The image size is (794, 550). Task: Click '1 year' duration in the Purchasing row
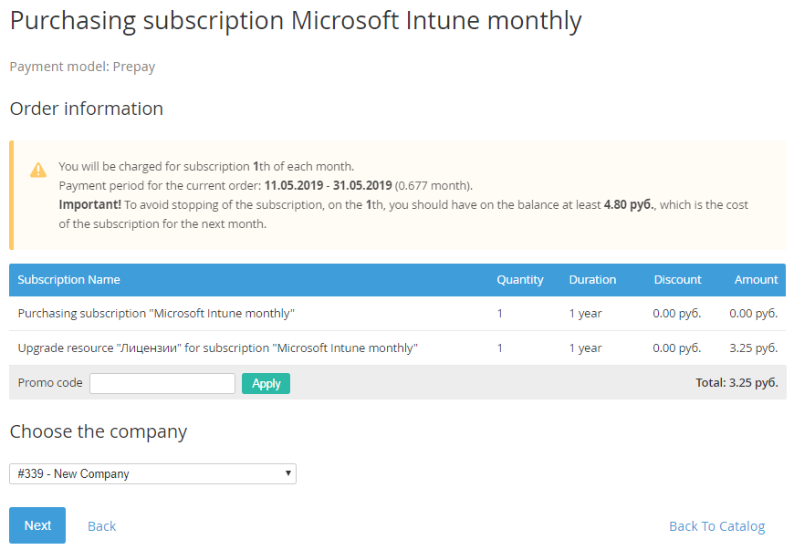[x=585, y=314]
